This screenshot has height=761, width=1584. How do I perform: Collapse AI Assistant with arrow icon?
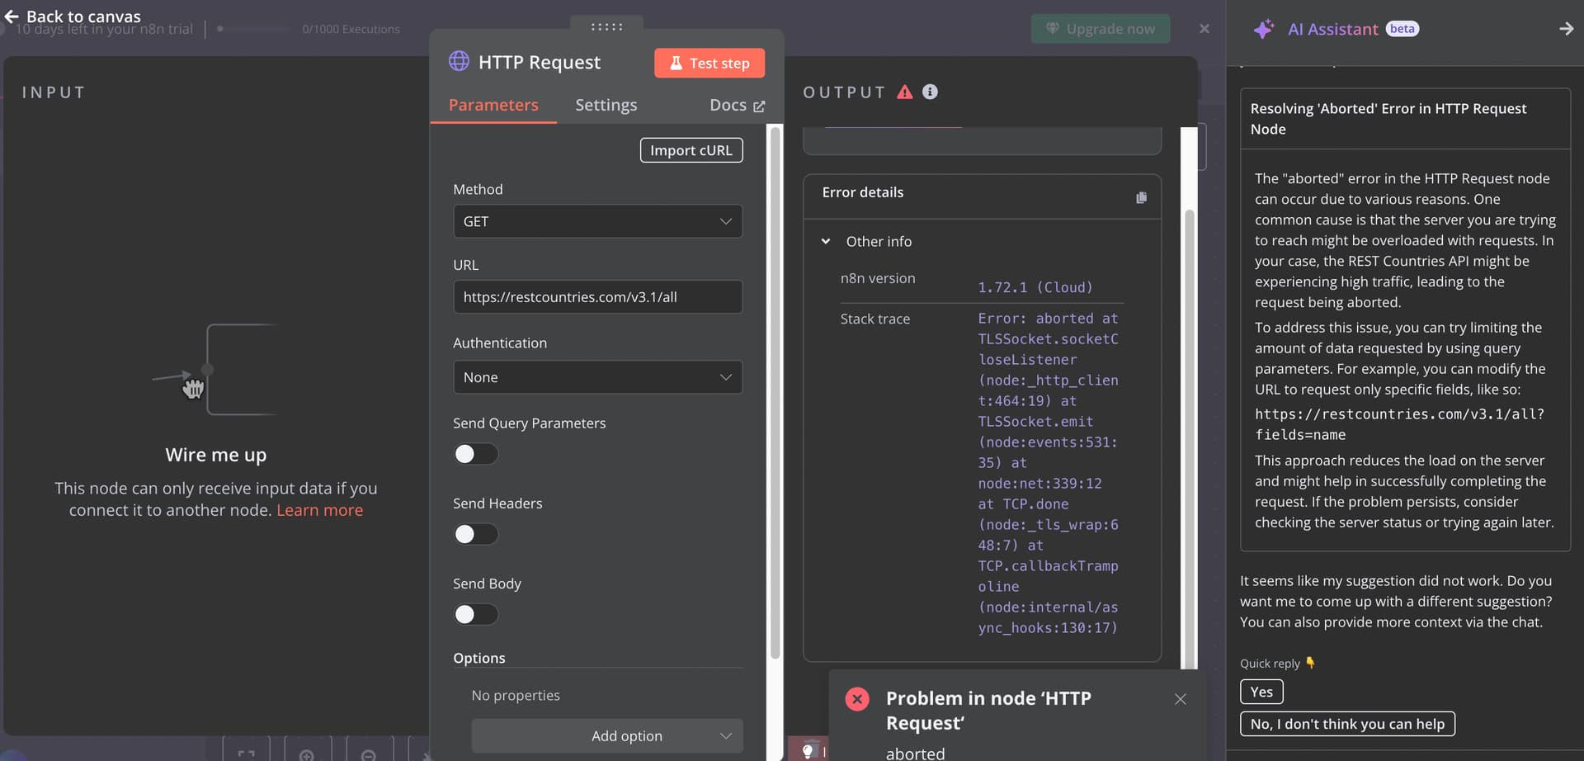coord(1566,29)
